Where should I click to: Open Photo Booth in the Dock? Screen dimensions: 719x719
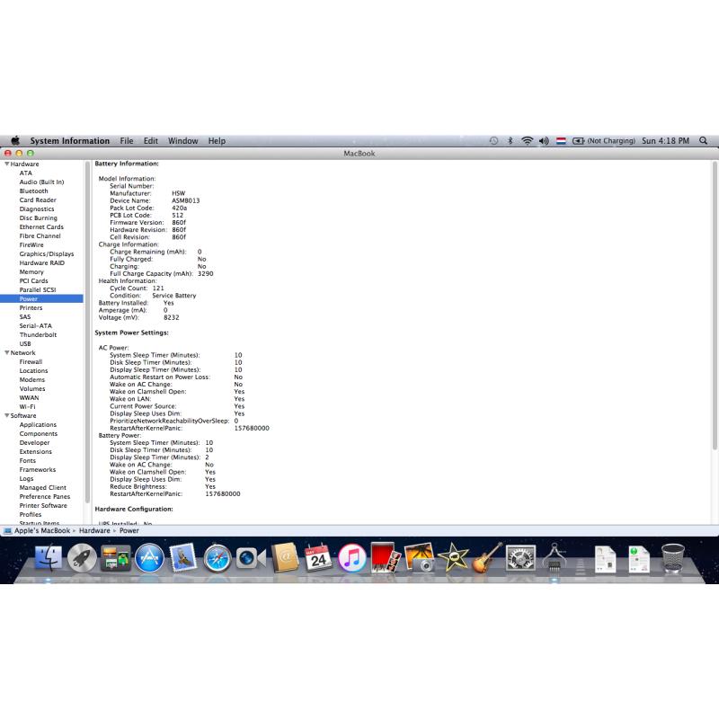[386, 557]
